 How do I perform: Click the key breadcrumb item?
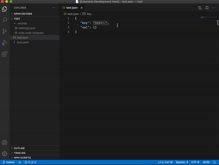click(87, 14)
